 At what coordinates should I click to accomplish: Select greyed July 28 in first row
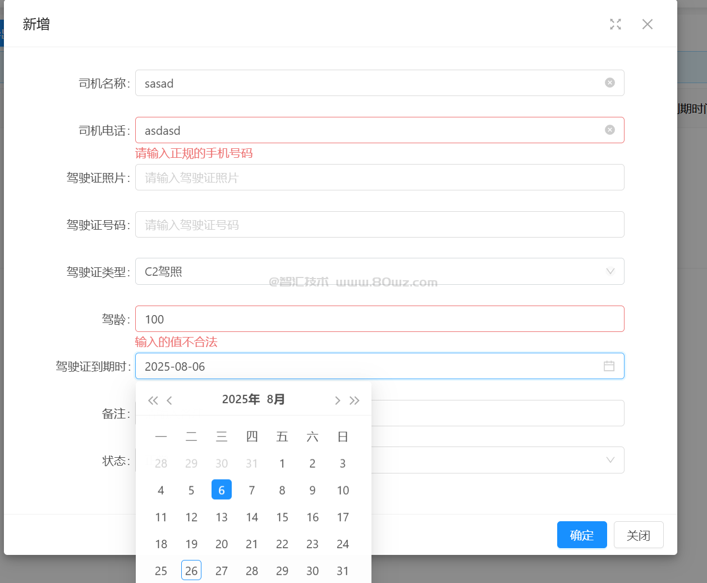(161, 463)
